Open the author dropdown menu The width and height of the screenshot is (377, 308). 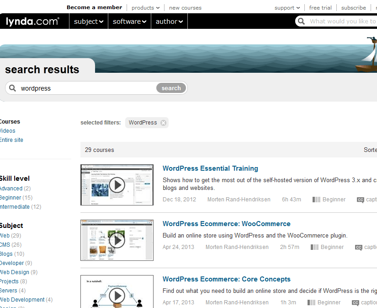[169, 22]
